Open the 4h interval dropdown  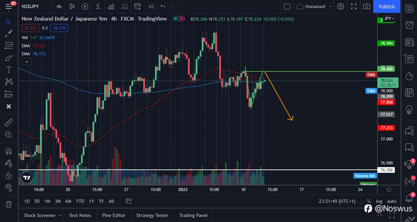point(59,6)
